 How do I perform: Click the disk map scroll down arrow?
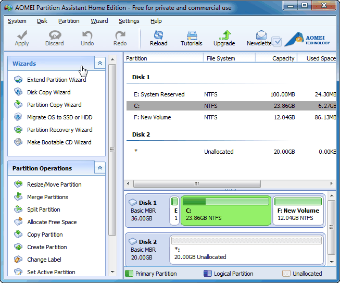(332, 262)
